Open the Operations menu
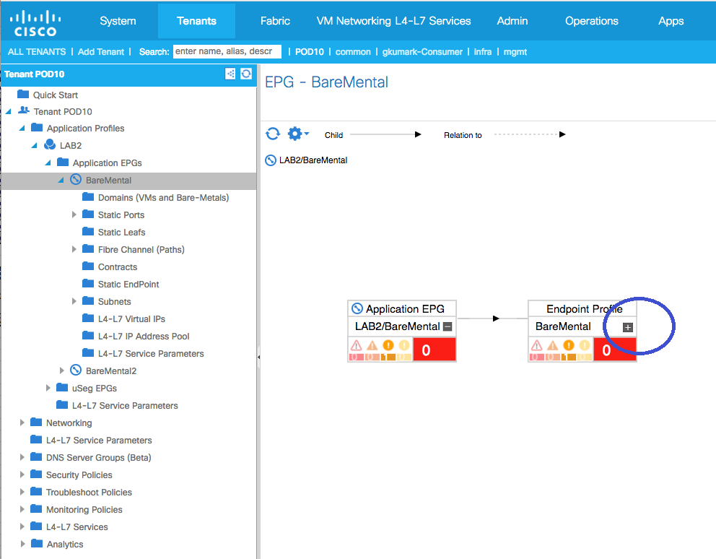Viewport: 716px width, 559px height. coord(591,21)
